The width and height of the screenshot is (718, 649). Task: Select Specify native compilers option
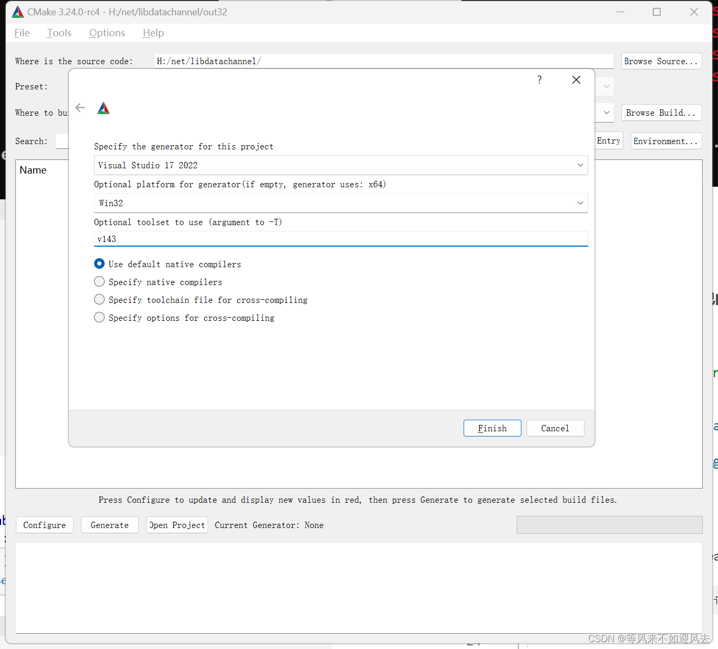tap(158, 282)
